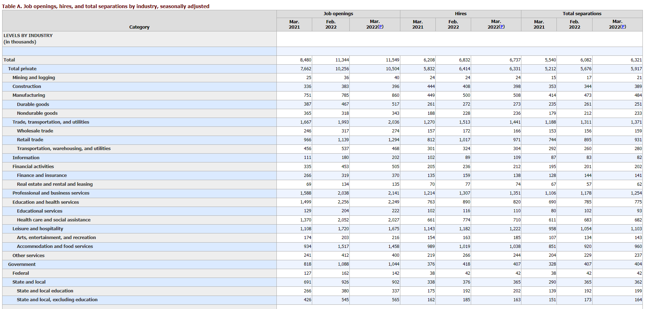The height and width of the screenshot is (309, 646).
Task: Click the 'Mining and logging' row label
Action: (34, 78)
